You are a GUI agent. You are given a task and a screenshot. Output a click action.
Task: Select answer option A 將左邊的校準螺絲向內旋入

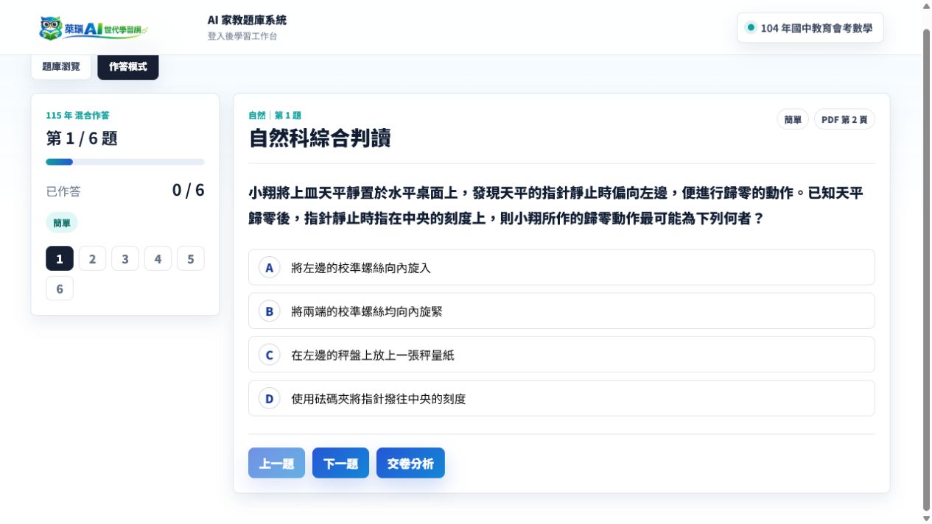561,267
